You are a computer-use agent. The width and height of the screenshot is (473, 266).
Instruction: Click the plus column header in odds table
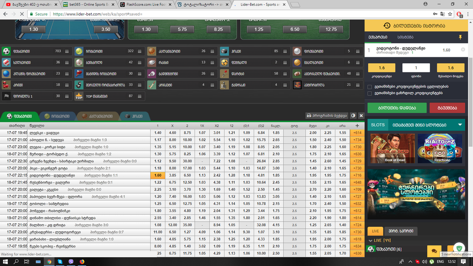(x=357, y=126)
